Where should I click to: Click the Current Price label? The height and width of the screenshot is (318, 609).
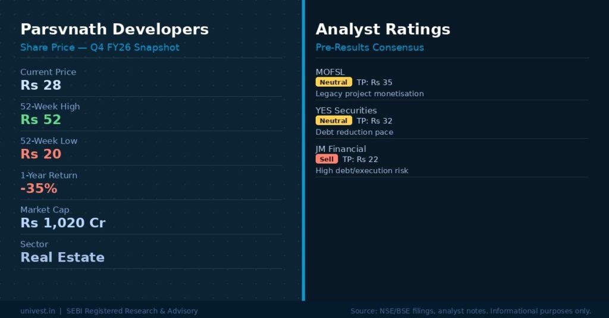click(x=48, y=72)
